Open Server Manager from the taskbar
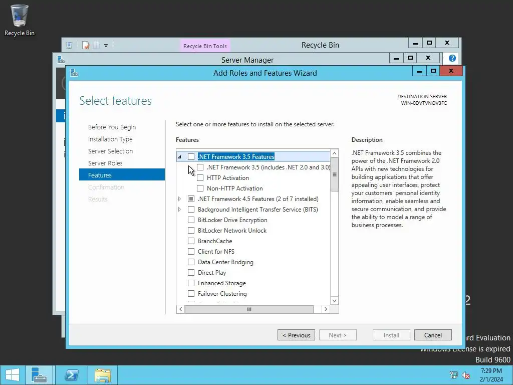This screenshot has width=513, height=385. tap(39, 375)
